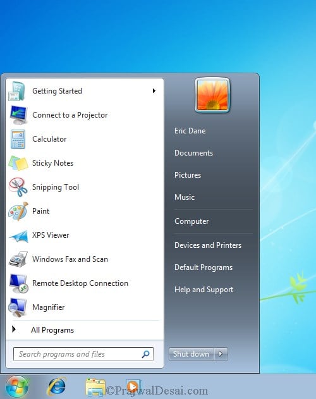This screenshot has width=316, height=399.
Task: Open the Documents menu entry
Action: [x=193, y=153]
